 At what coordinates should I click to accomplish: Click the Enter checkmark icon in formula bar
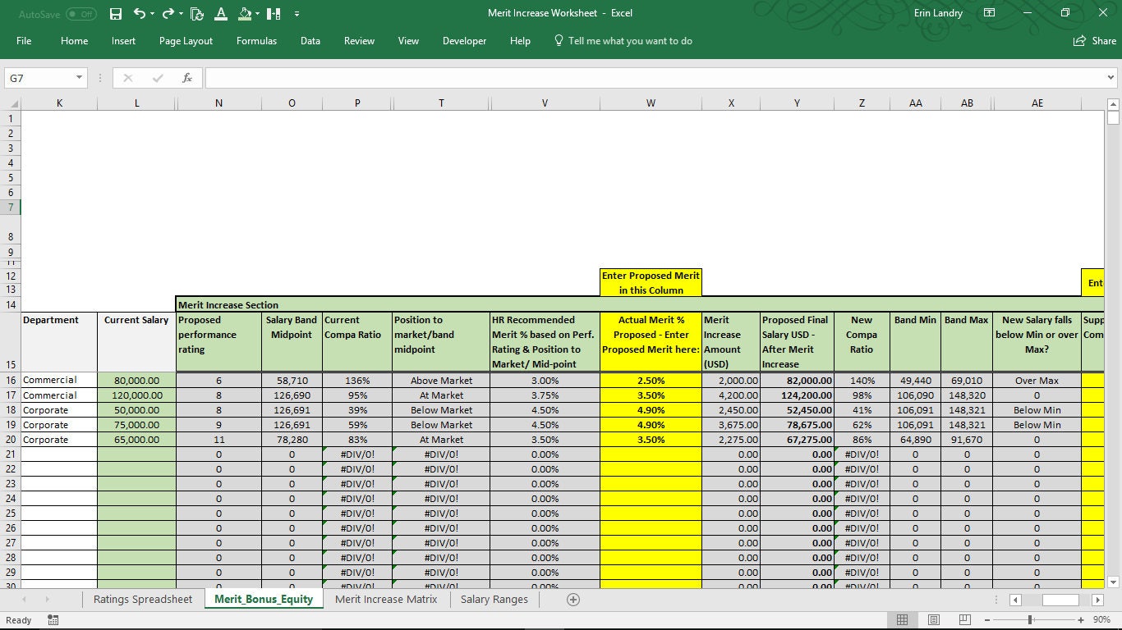[x=158, y=78]
